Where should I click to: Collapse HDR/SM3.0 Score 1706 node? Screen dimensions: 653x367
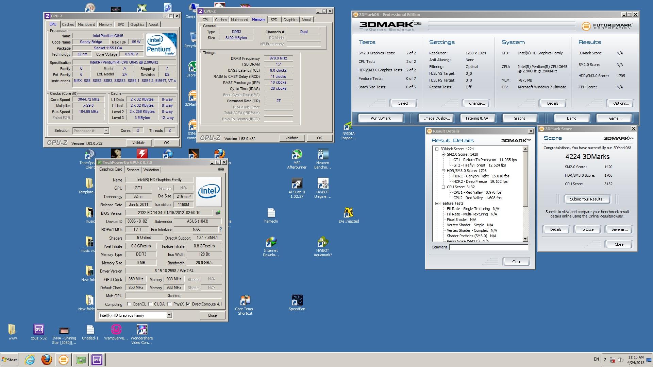[443, 171]
